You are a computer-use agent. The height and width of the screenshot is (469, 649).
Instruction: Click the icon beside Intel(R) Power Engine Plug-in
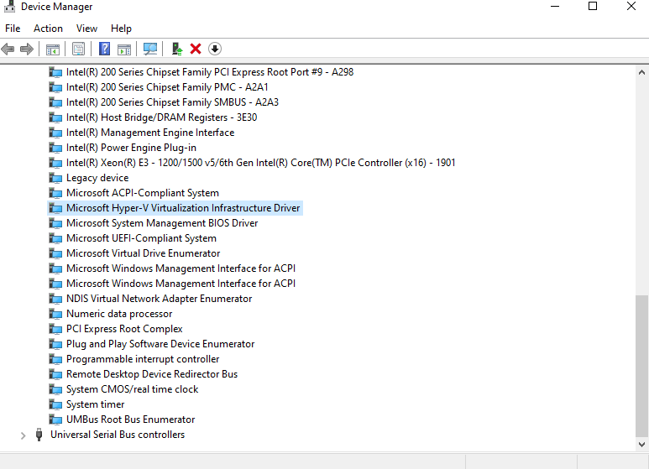[55, 148]
